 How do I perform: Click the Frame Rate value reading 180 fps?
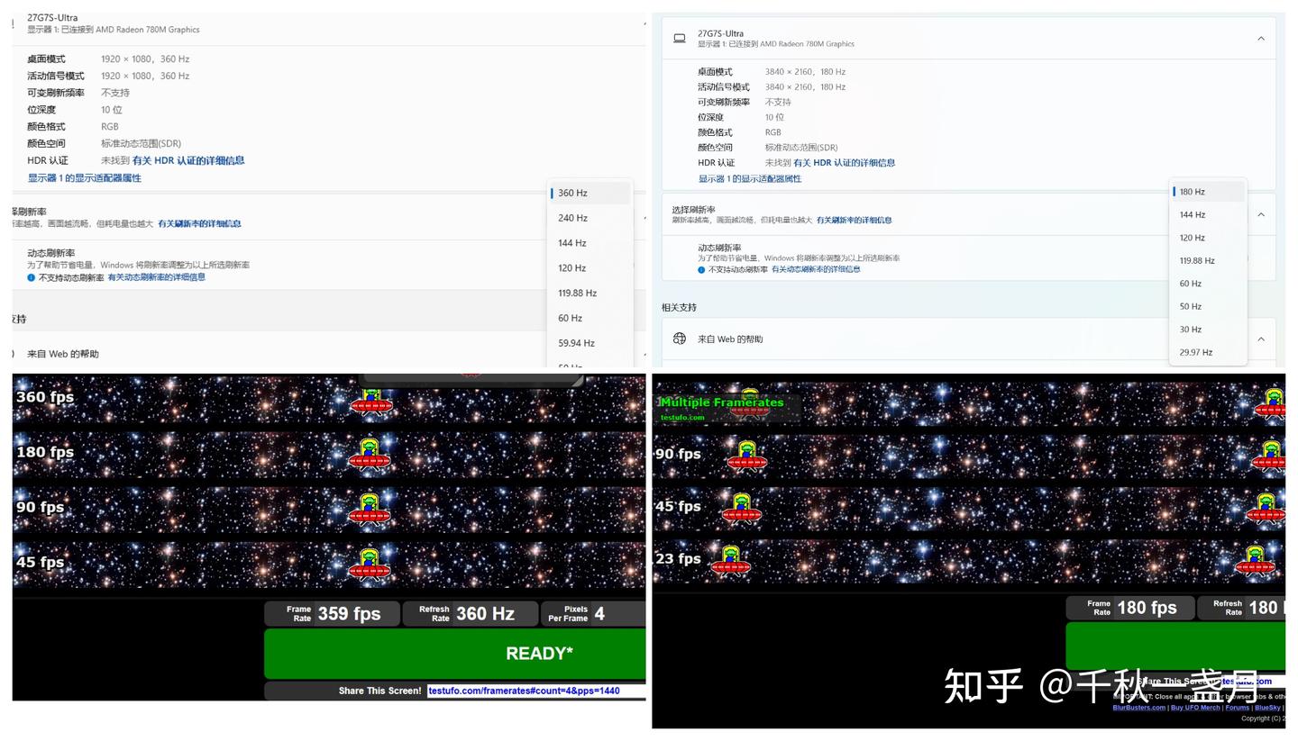1147,608
